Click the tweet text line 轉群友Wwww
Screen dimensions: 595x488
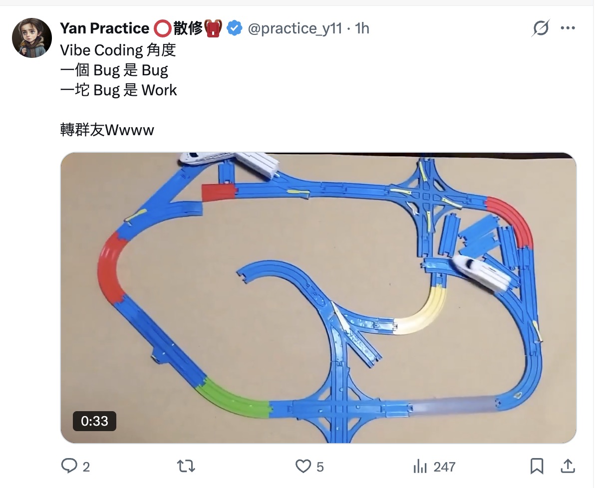107,130
